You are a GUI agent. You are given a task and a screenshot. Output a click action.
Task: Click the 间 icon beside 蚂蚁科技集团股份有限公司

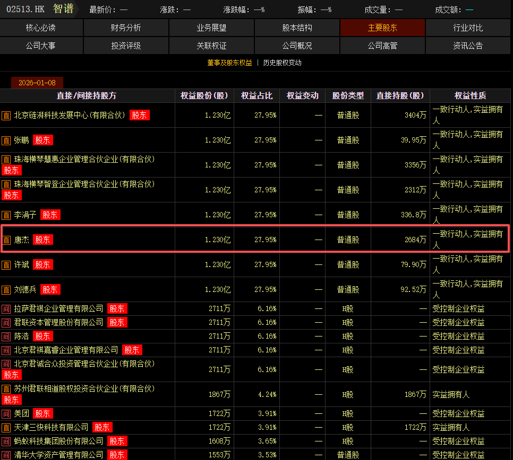(x=6, y=441)
